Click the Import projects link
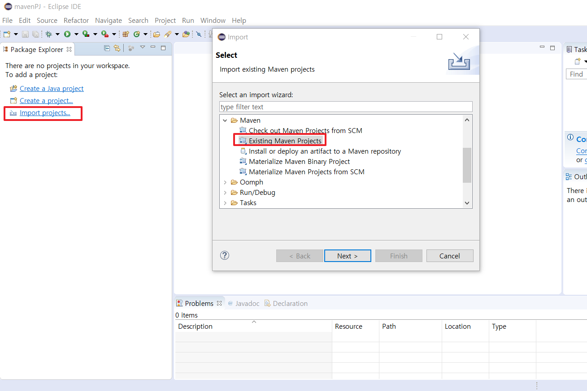587x391 pixels. click(45, 113)
